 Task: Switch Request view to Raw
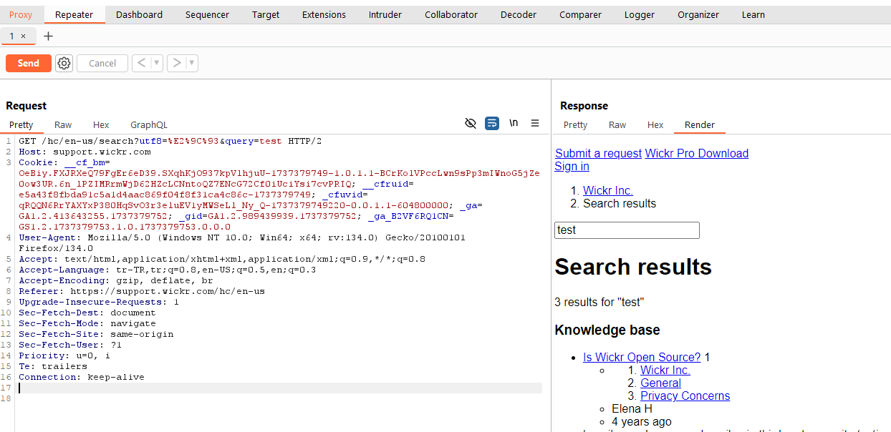coord(63,124)
